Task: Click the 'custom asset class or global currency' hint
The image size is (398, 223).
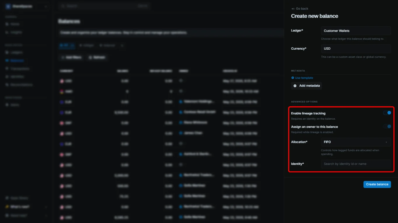Action: [354, 57]
